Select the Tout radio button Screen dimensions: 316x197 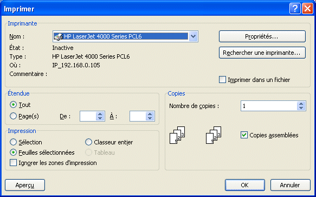13,105
